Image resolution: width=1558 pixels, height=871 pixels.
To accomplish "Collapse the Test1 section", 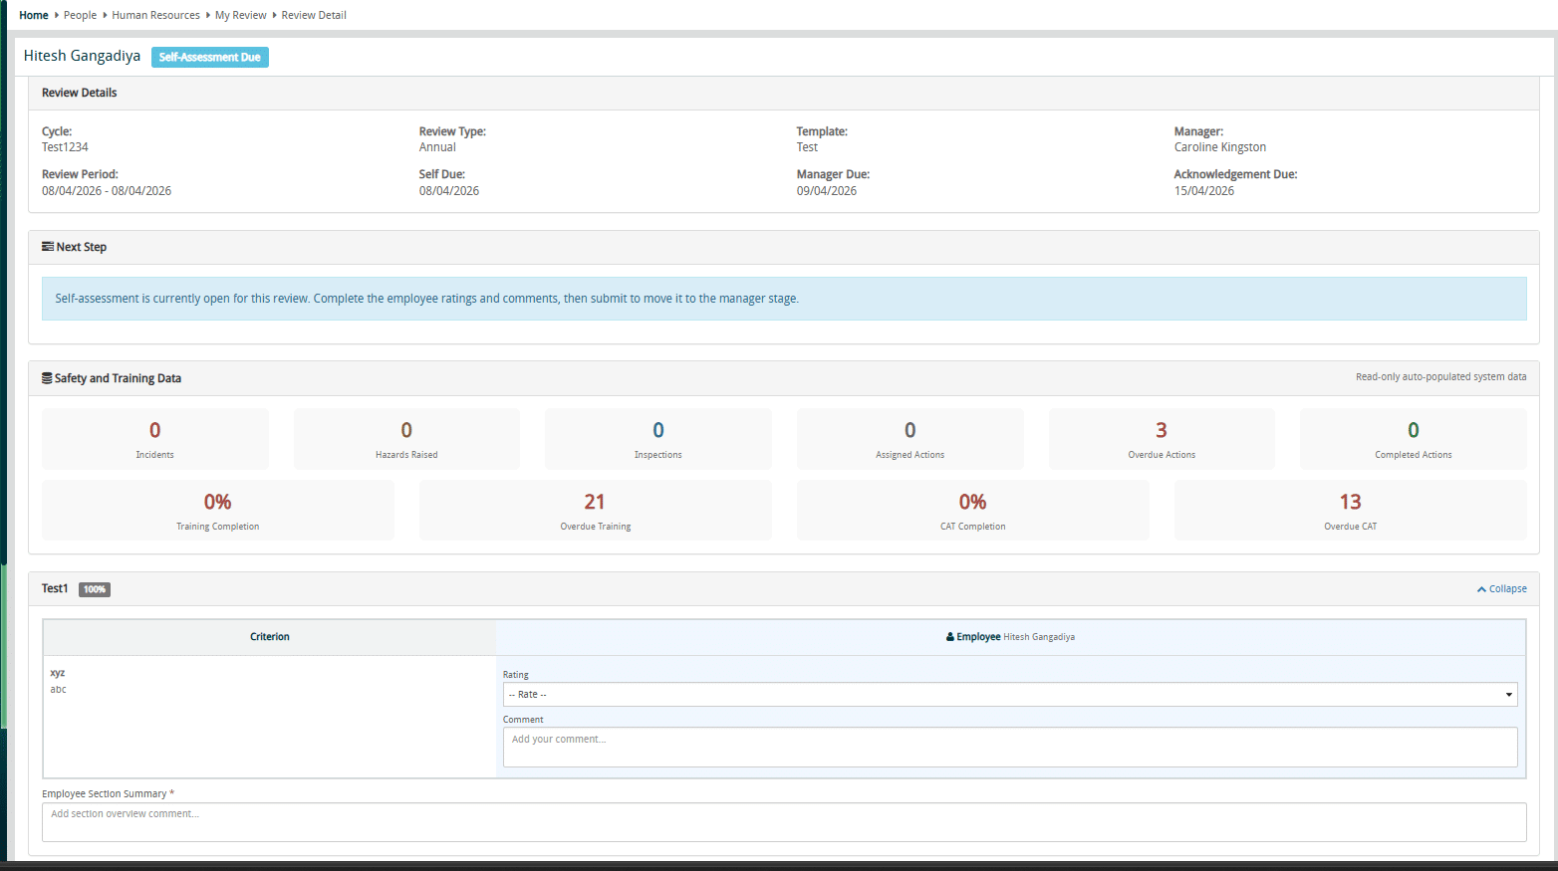I will 1502,589.
